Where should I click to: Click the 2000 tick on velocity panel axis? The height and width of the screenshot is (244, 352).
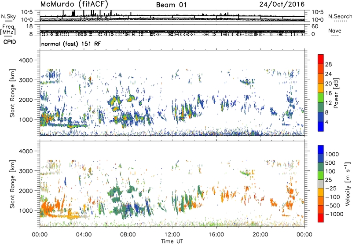pyautogui.click(x=26, y=191)
